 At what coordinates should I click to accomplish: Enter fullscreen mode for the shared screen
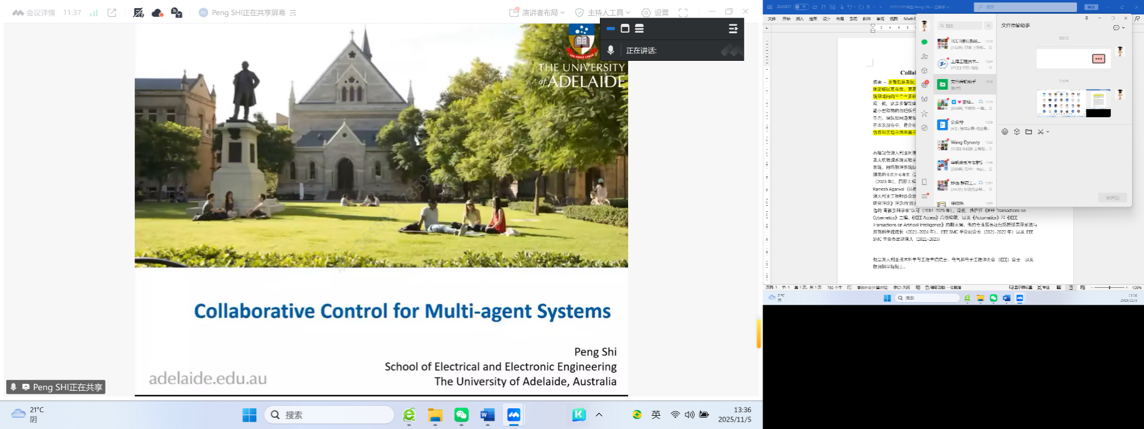pos(683,13)
